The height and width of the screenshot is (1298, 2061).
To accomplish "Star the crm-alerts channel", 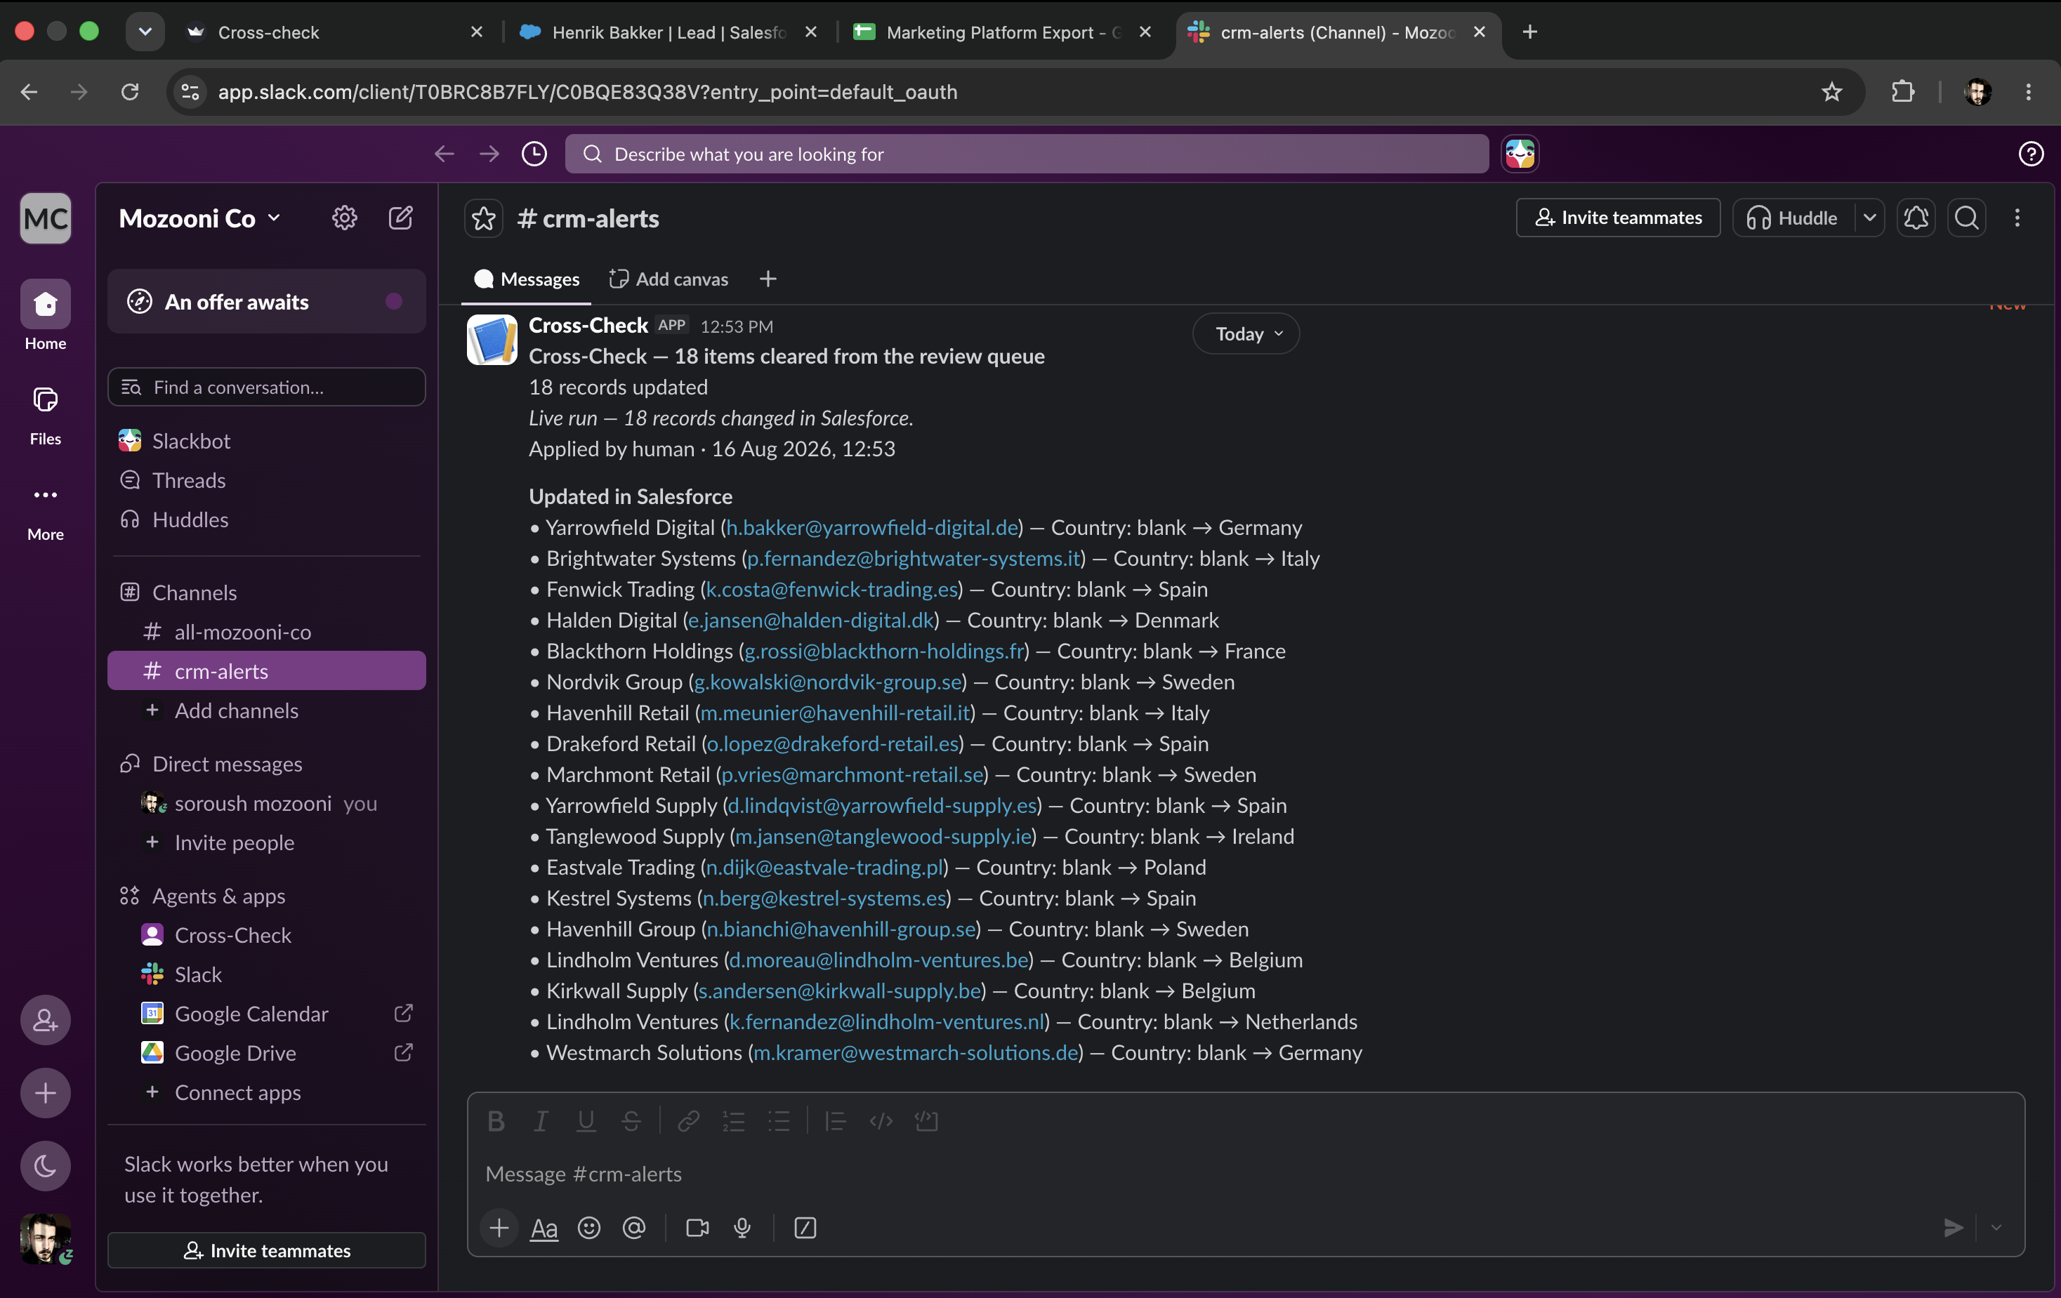I will (x=484, y=218).
